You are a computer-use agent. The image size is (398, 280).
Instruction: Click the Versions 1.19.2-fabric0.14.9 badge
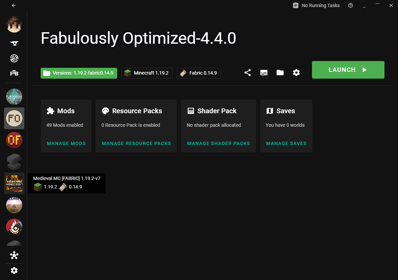[79, 73]
